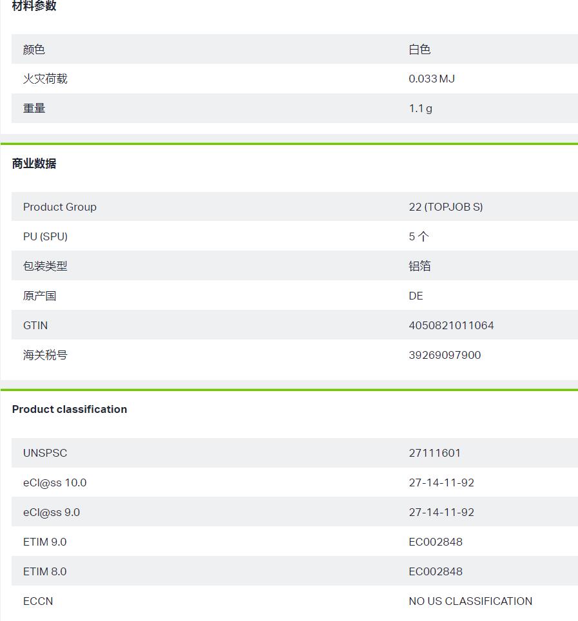Screen dimensions: 578x621
Task: Select the eCl@ss 9.0 value 27-14-11-92
Action: click(441, 513)
